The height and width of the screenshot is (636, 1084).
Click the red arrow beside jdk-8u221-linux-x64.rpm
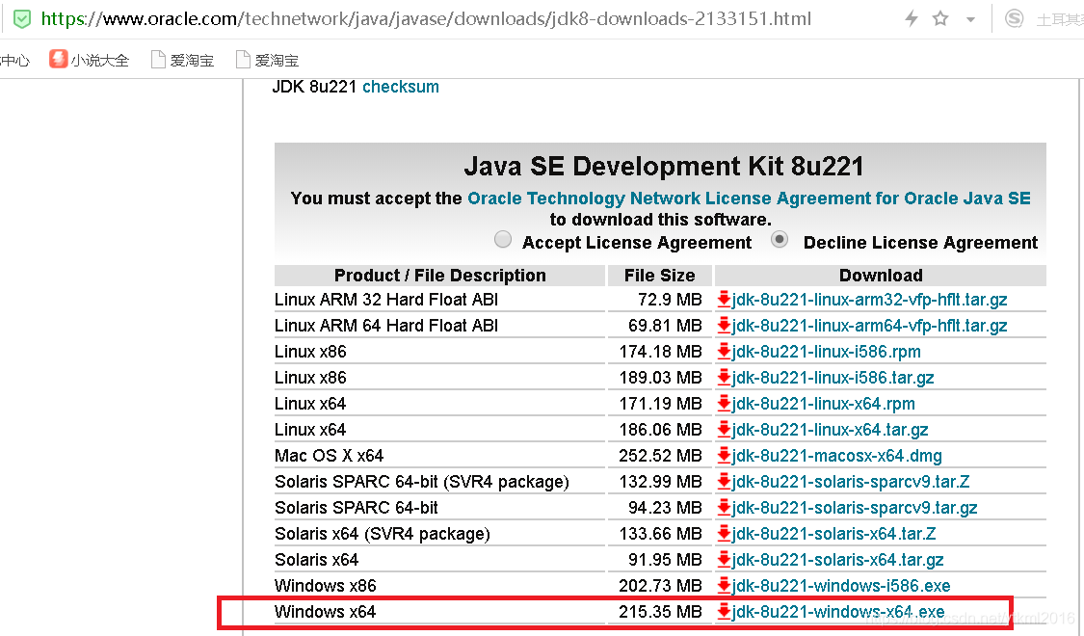click(724, 404)
